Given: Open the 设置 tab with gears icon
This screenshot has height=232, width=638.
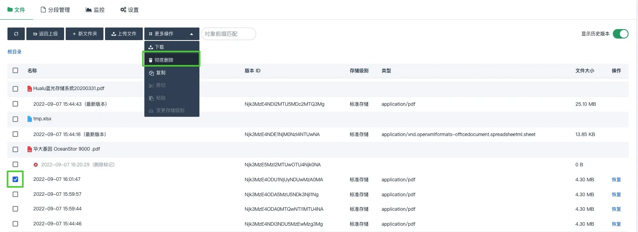Looking at the screenshot, I should (x=129, y=10).
